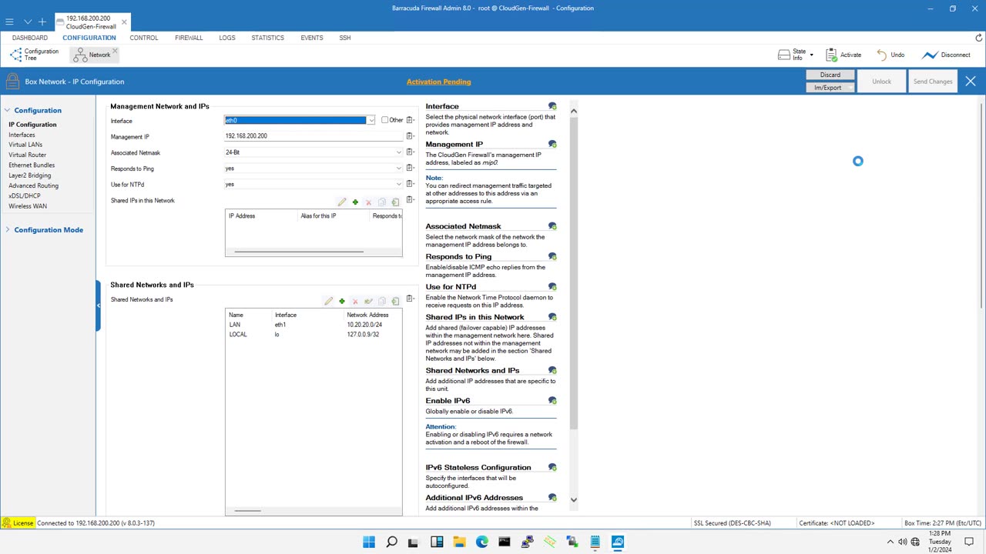Undo the last configuration change
986x554 pixels.
(890, 55)
